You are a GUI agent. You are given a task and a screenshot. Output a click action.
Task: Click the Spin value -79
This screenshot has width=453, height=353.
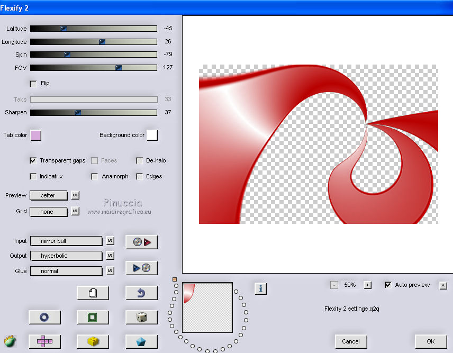168,54
